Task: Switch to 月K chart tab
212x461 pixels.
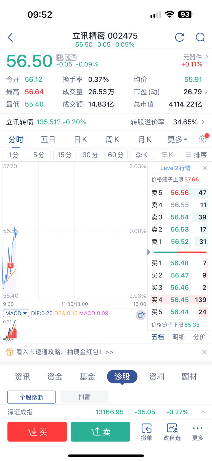Action: tap(145, 139)
